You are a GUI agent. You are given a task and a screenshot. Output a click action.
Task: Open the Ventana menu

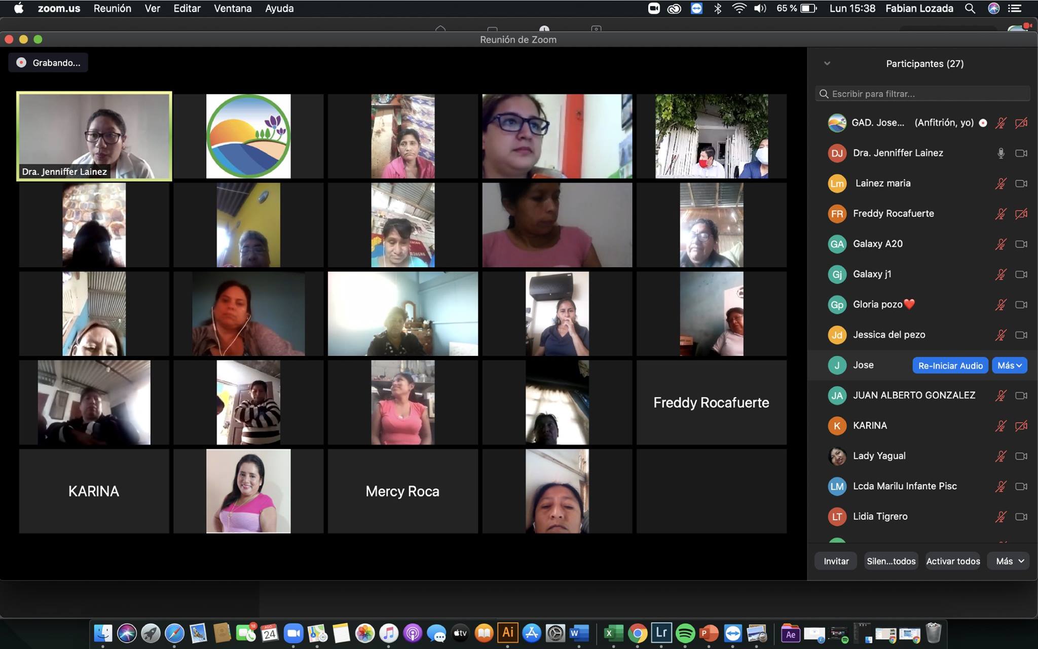233,9
